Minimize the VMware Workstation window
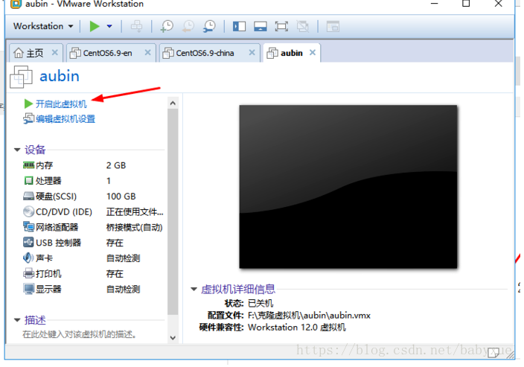524x367 pixels. (x=435, y=3)
